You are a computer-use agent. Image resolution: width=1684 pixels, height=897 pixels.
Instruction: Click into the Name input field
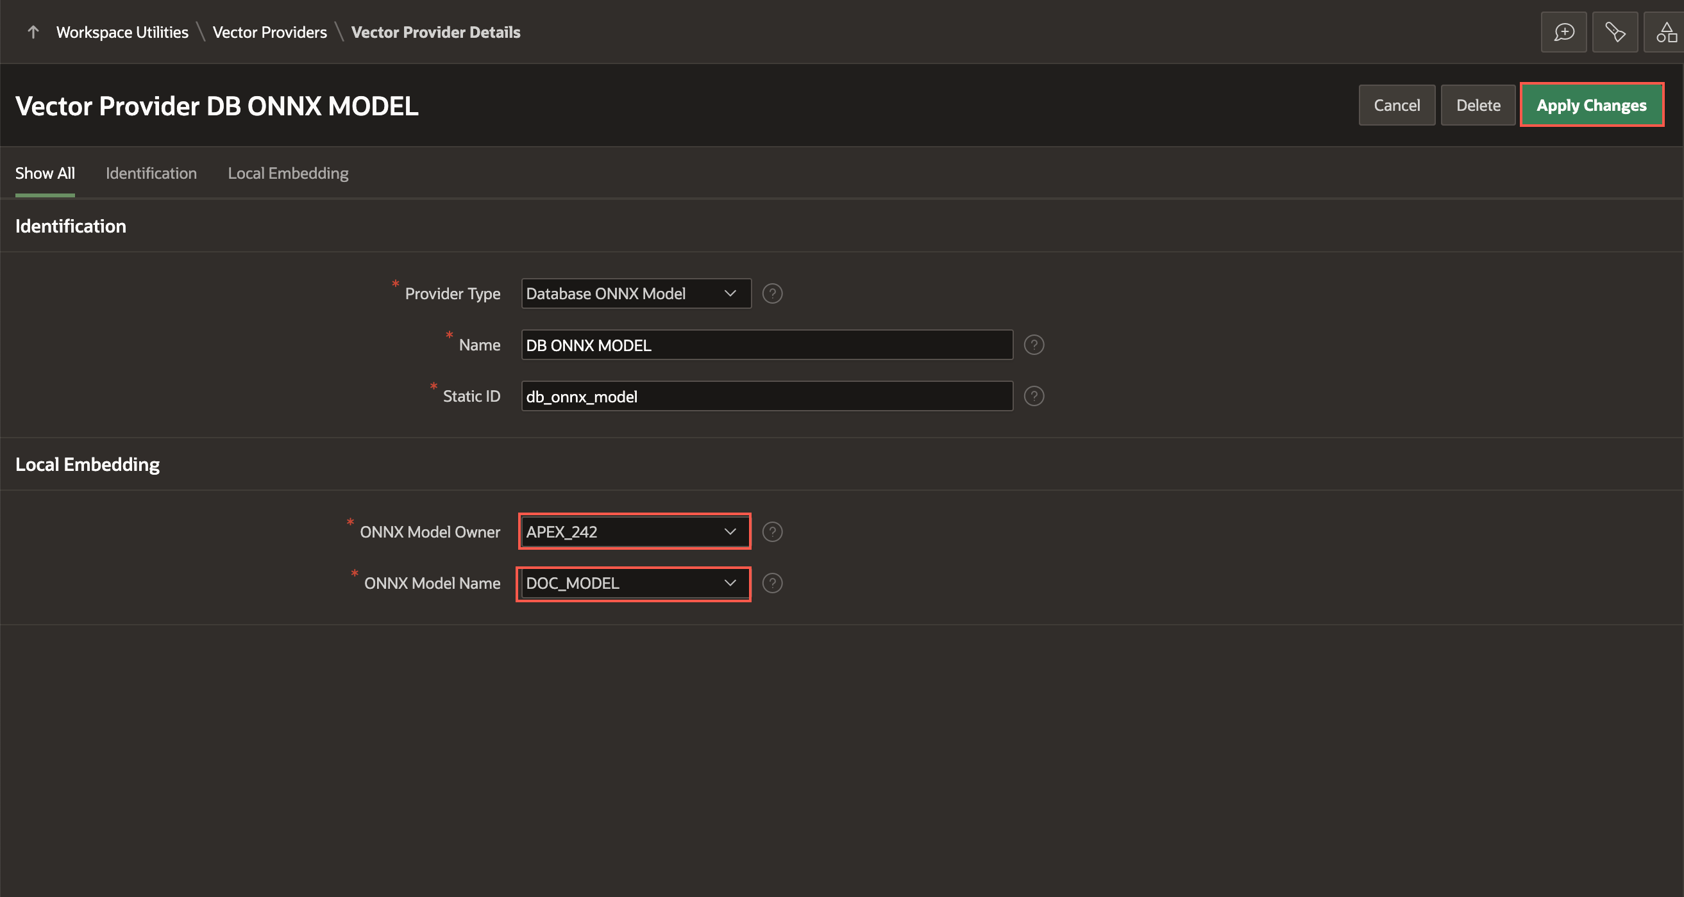click(767, 345)
